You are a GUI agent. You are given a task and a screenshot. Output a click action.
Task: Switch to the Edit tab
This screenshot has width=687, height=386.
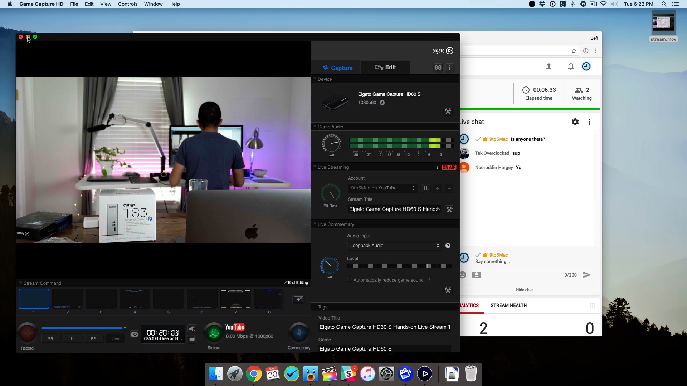coord(385,68)
